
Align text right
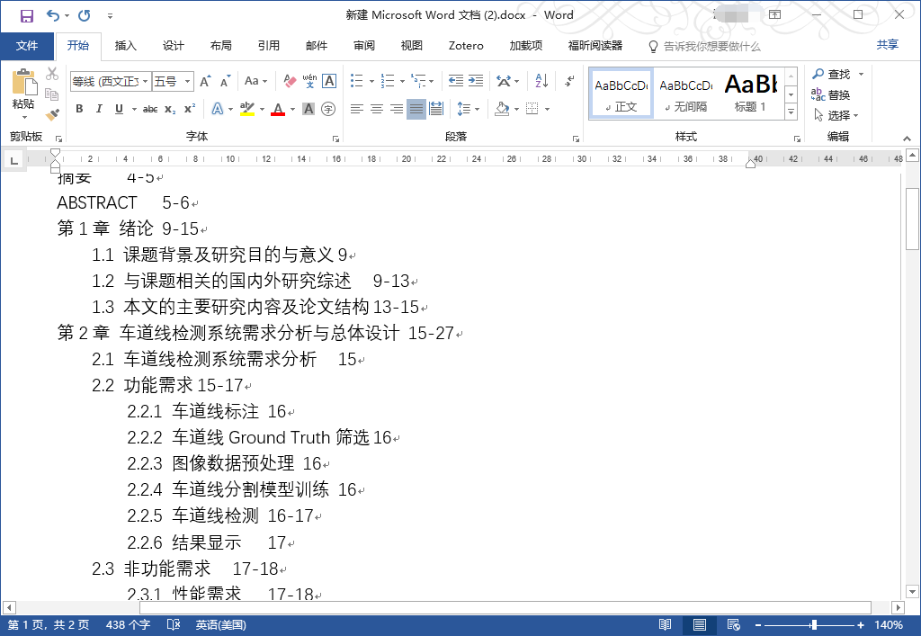[x=397, y=109]
